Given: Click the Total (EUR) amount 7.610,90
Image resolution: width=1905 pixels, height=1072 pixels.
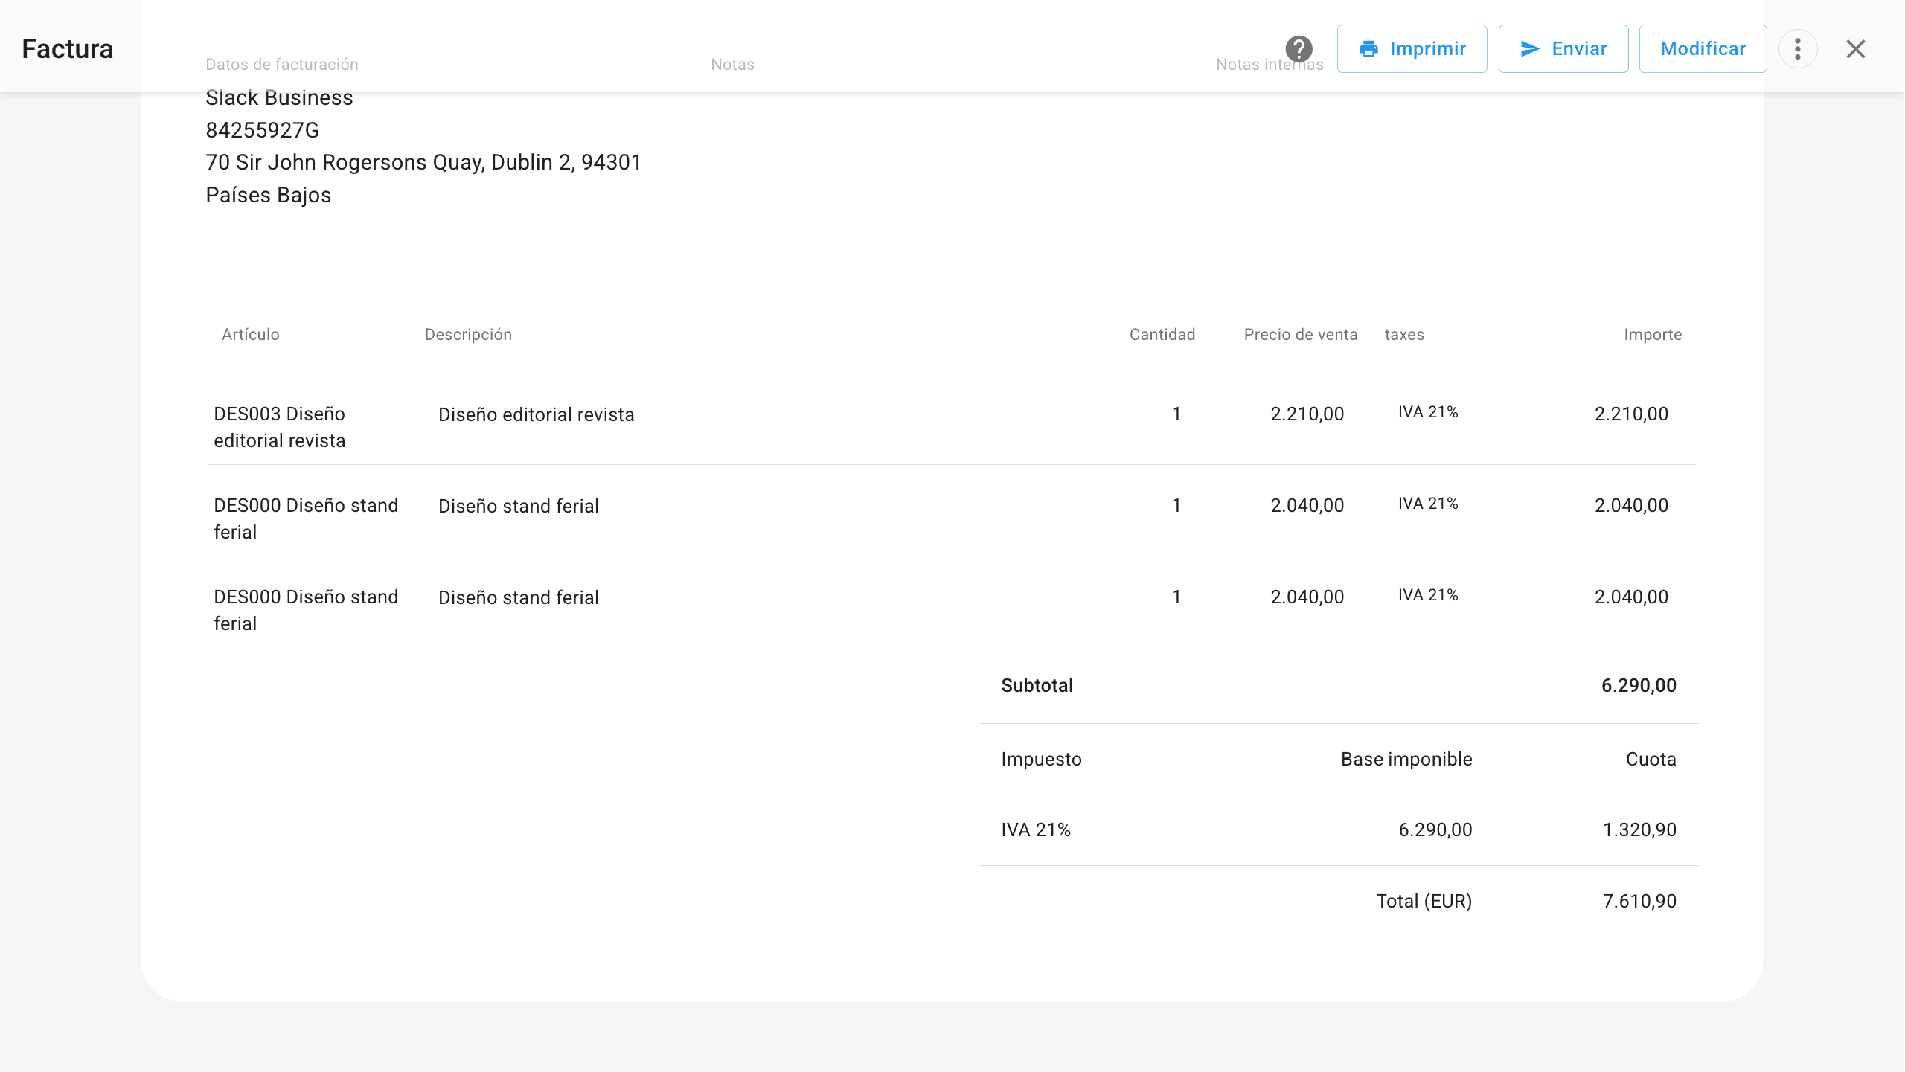Looking at the screenshot, I should 1639,902.
